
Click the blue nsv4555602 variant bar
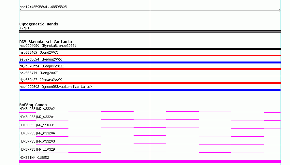(x=150, y=90)
